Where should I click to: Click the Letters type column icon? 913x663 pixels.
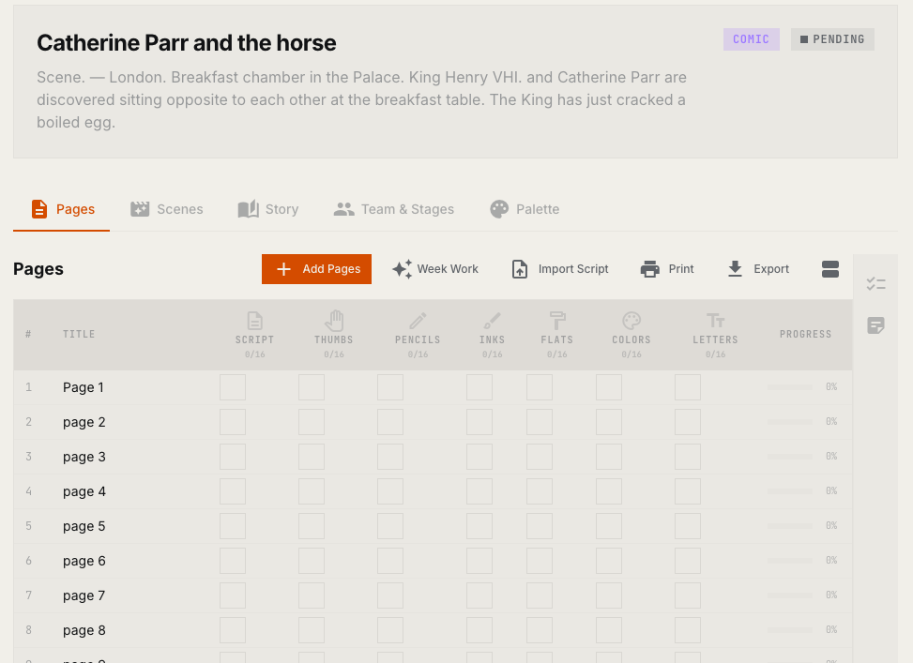pyautogui.click(x=716, y=321)
